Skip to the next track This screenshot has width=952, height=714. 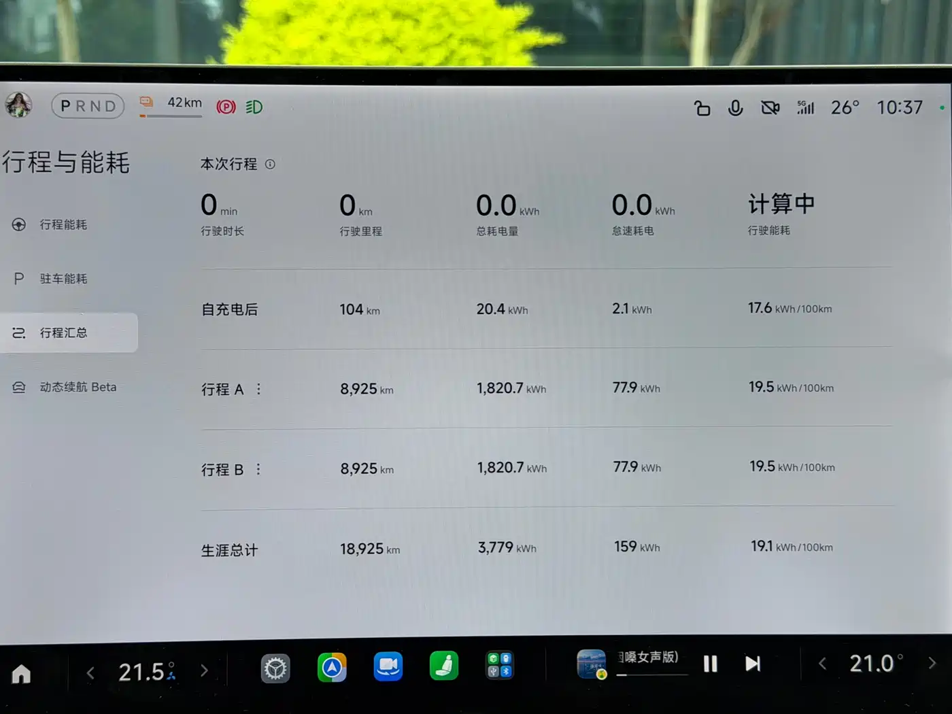[753, 664]
